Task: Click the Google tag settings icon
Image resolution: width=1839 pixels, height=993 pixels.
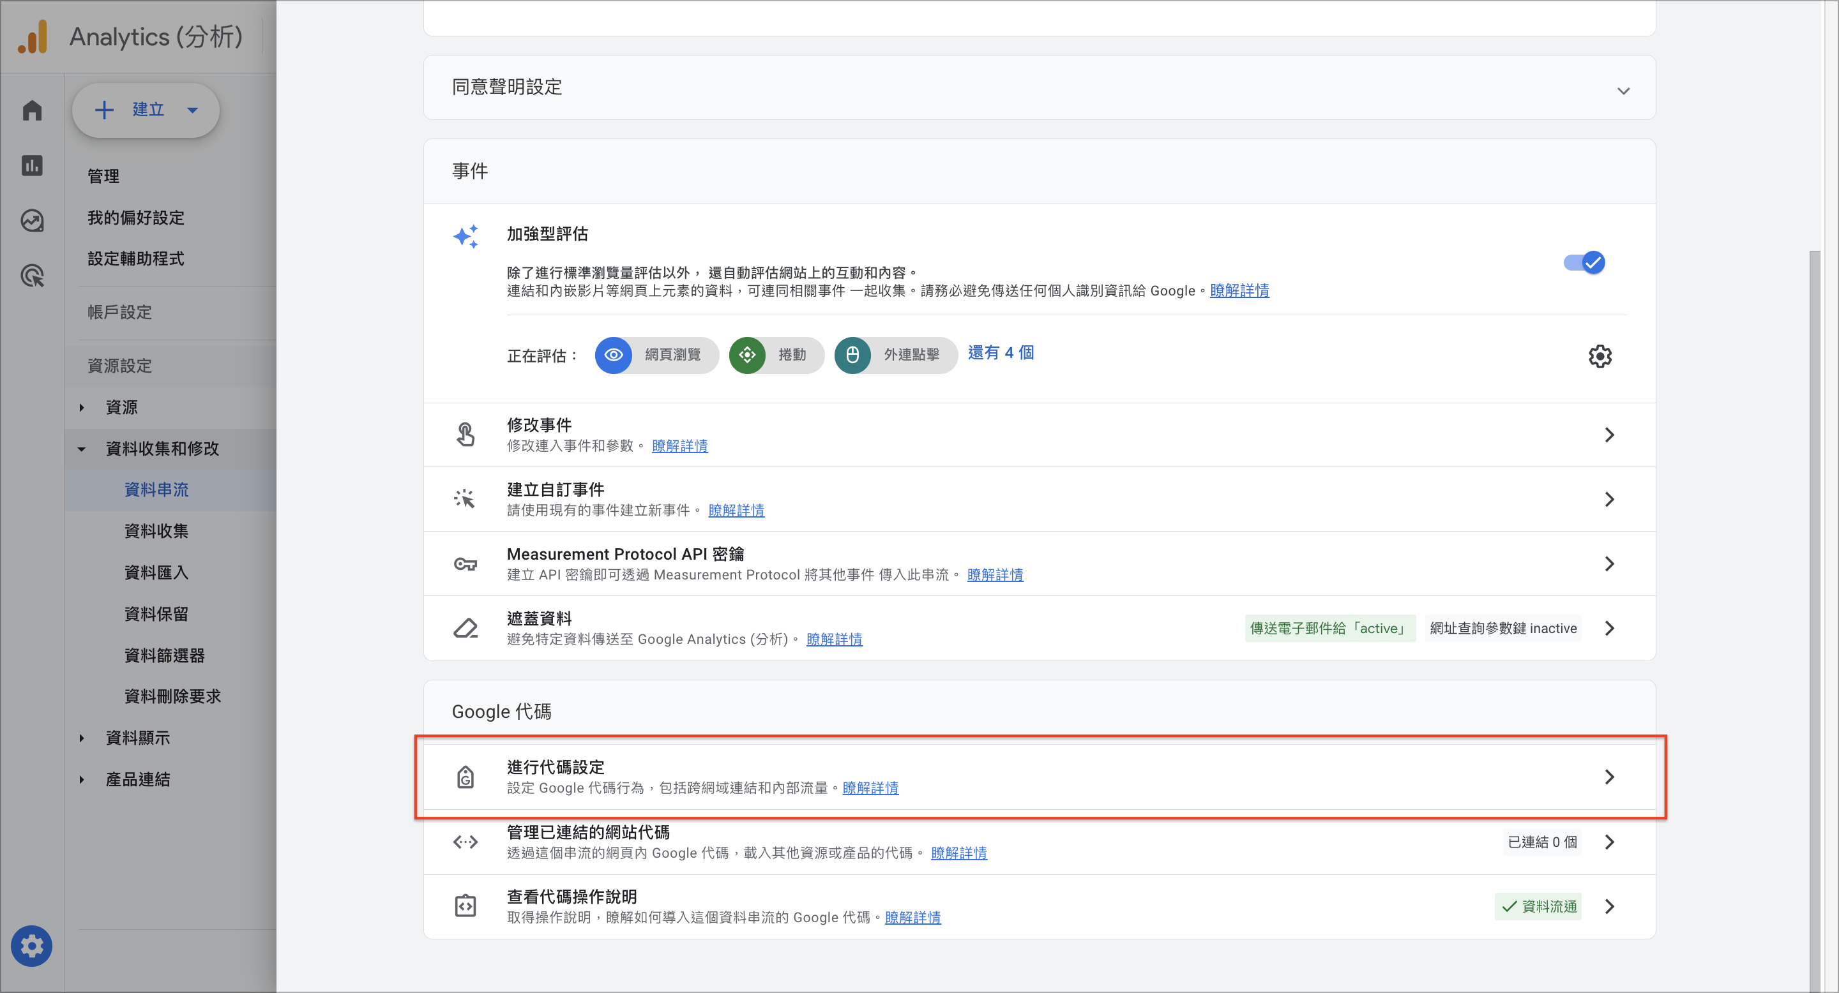Action: click(465, 777)
